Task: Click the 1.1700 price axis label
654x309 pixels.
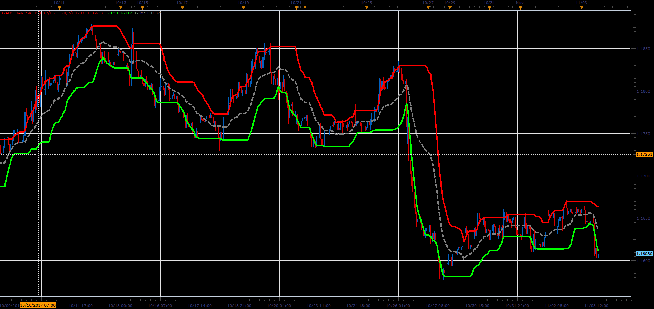Action: click(x=643, y=176)
